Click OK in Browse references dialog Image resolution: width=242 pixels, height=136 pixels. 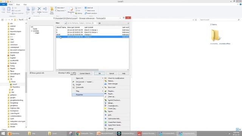(99, 74)
